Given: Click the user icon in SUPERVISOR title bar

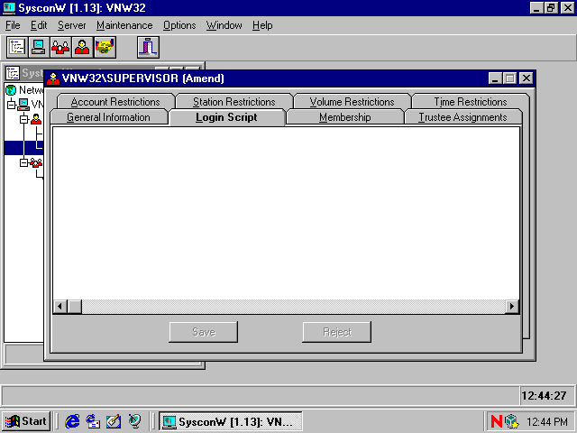Looking at the screenshot, I should tap(53, 78).
